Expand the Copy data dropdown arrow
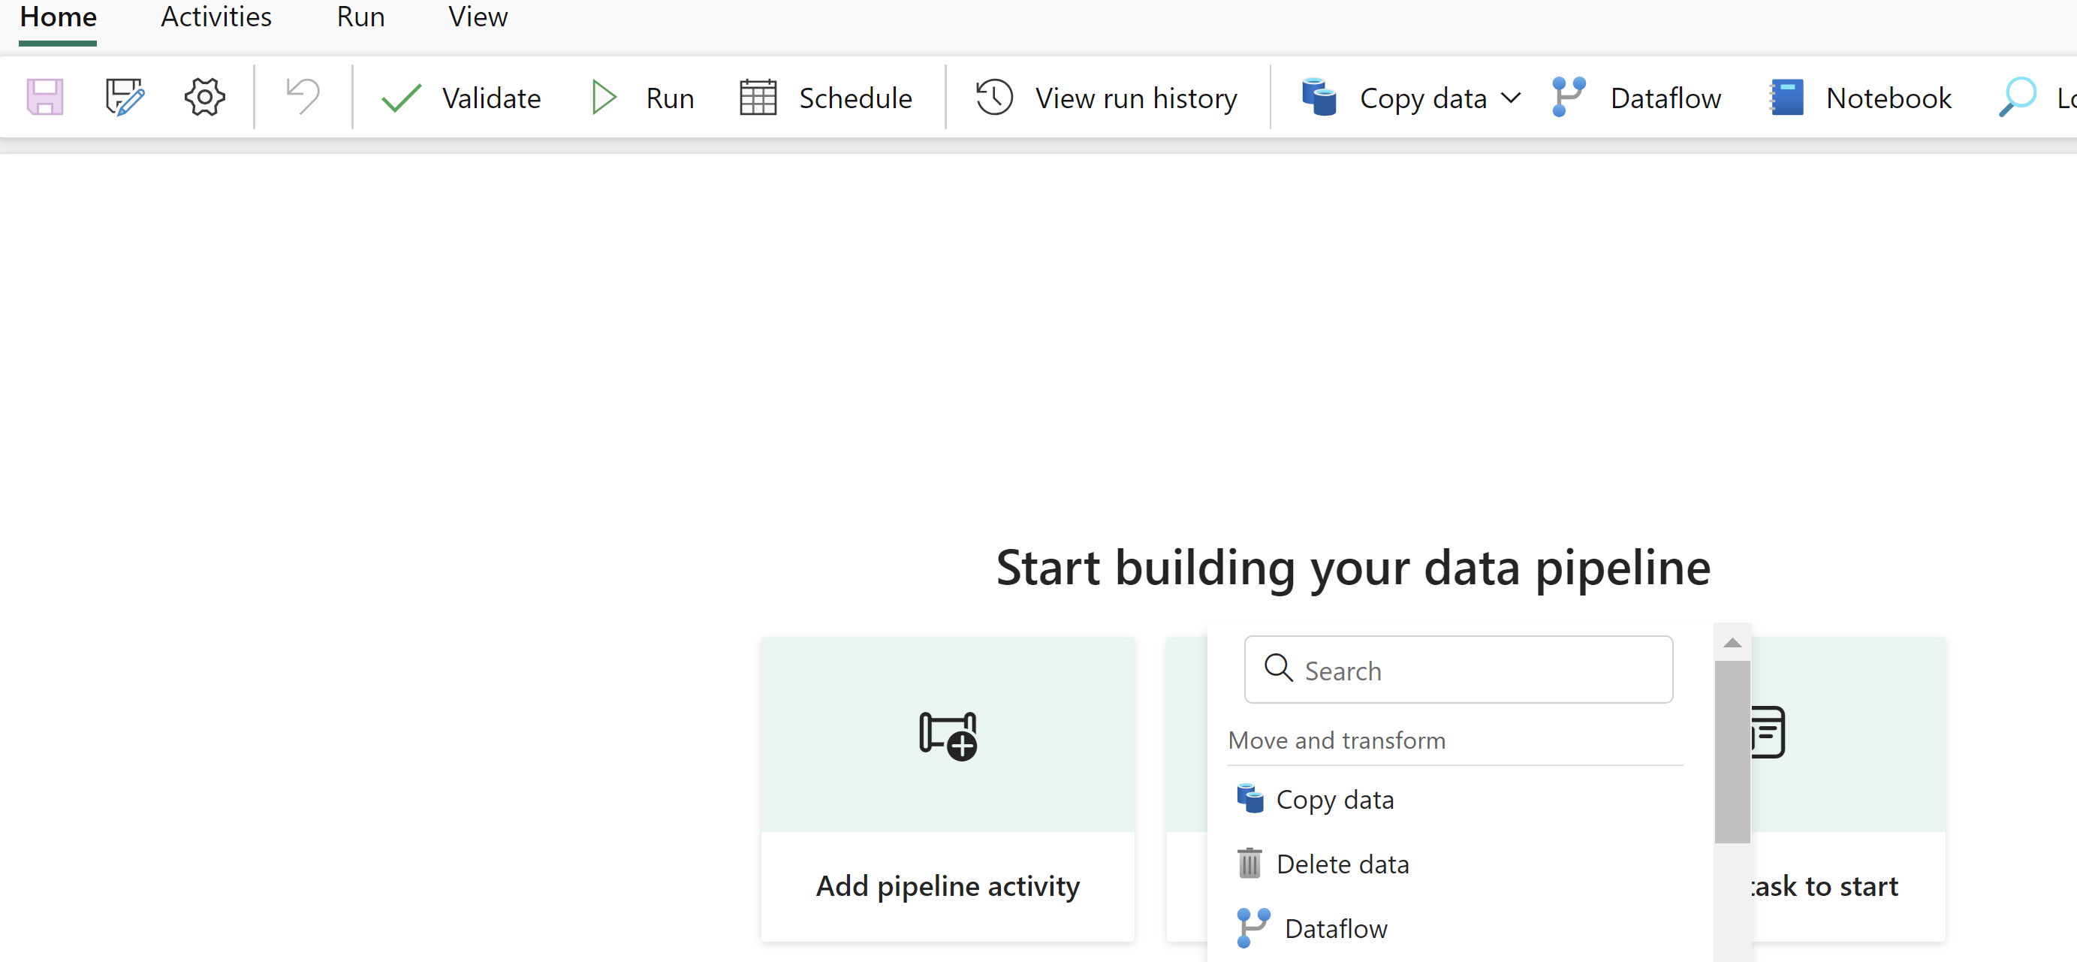The image size is (2077, 962). pyautogui.click(x=1510, y=98)
